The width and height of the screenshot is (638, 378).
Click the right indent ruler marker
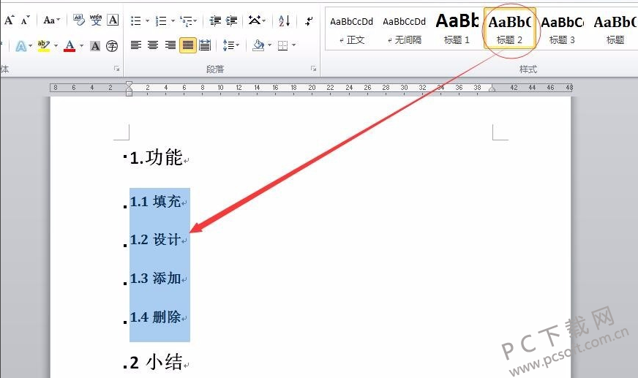click(492, 88)
